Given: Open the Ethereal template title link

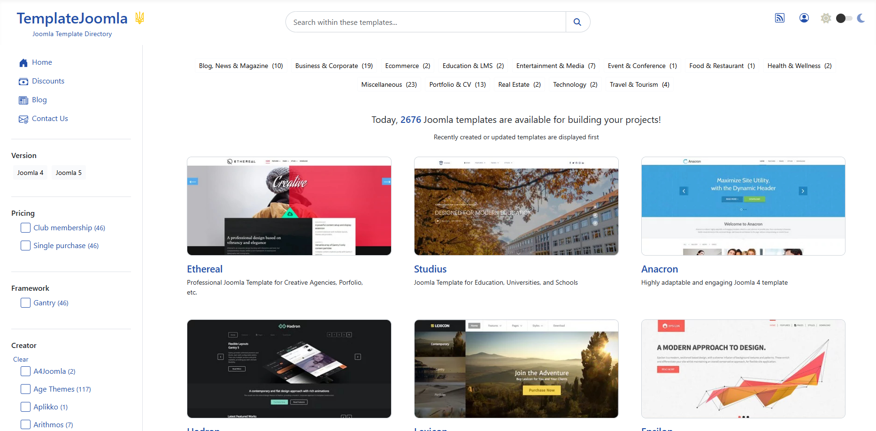Looking at the screenshot, I should (x=205, y=269).
